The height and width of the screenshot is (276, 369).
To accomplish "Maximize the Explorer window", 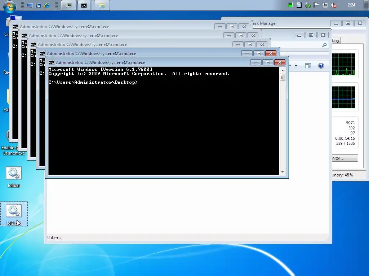I will point(311,35).
